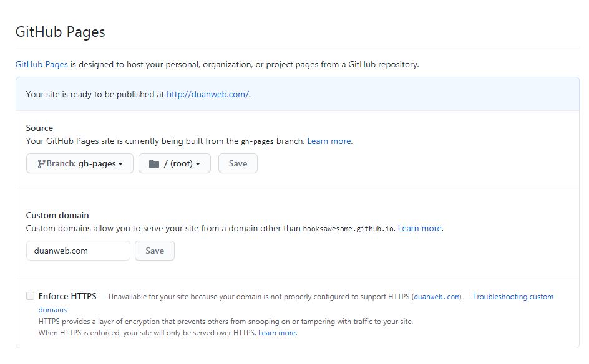Viewport: 589px width, 364px height.
Task: Open Learn more about HTTPS enforcement
Action: coord(277,333)
